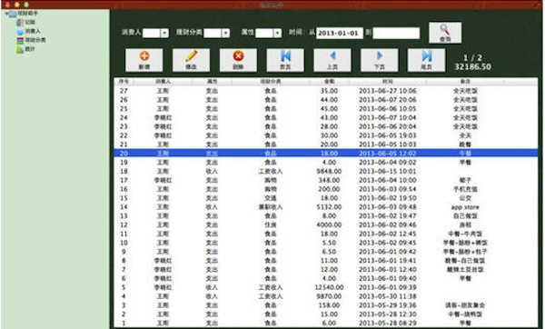545x329 pixels.
Task: Go to next page with 下页 button
Action: 379,60
